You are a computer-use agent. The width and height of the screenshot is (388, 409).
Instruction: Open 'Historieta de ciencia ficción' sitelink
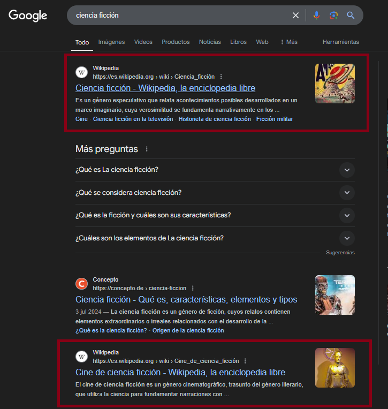pos(215,119)
